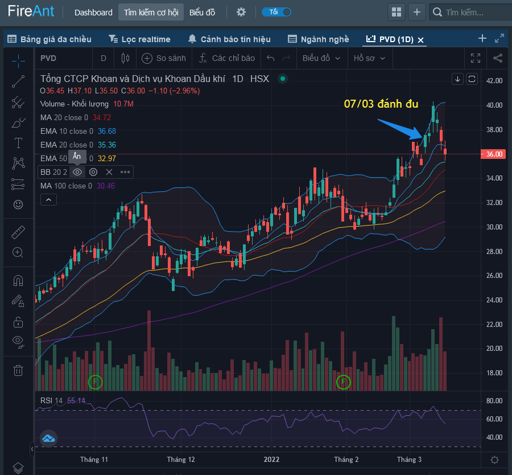512x475 pixels.
Task: Hide the BB 20 2 indicator
Action: (78, 172)
